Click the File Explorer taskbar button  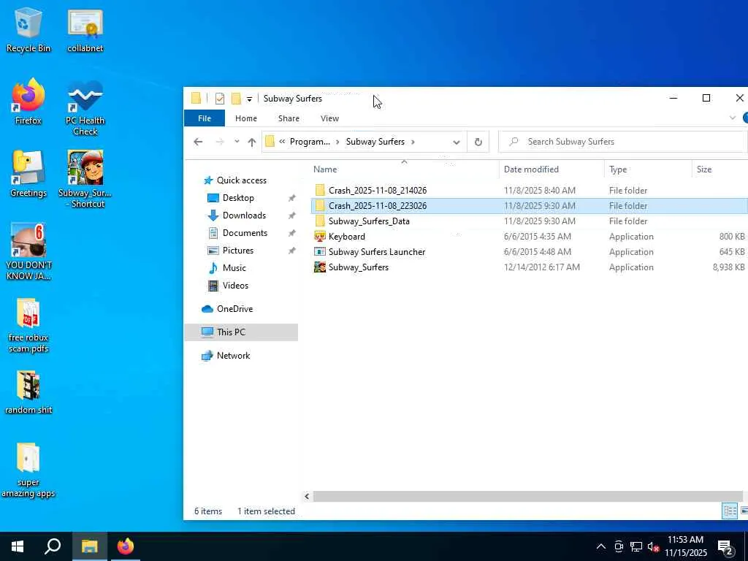click(89, 546)
